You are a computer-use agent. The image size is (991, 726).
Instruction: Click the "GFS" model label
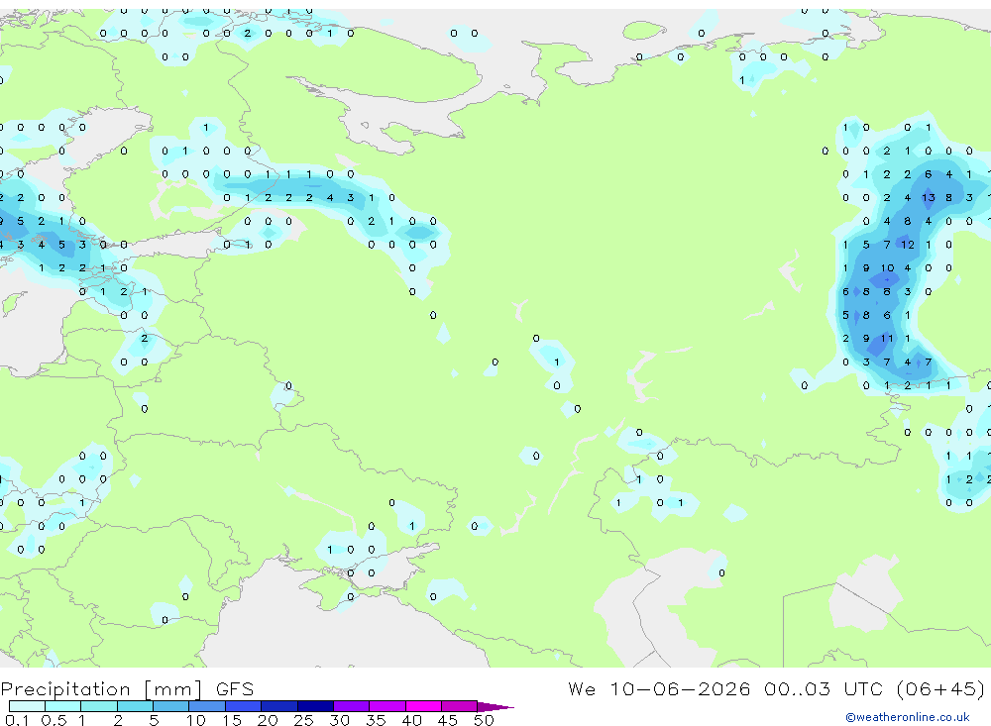tap(235, 689)
